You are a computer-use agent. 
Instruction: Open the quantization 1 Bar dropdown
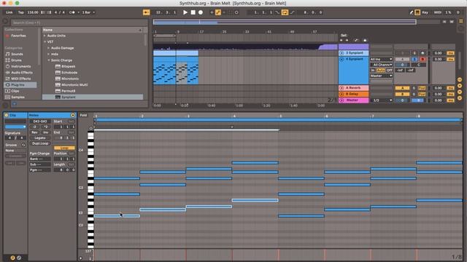coord(88,12)
